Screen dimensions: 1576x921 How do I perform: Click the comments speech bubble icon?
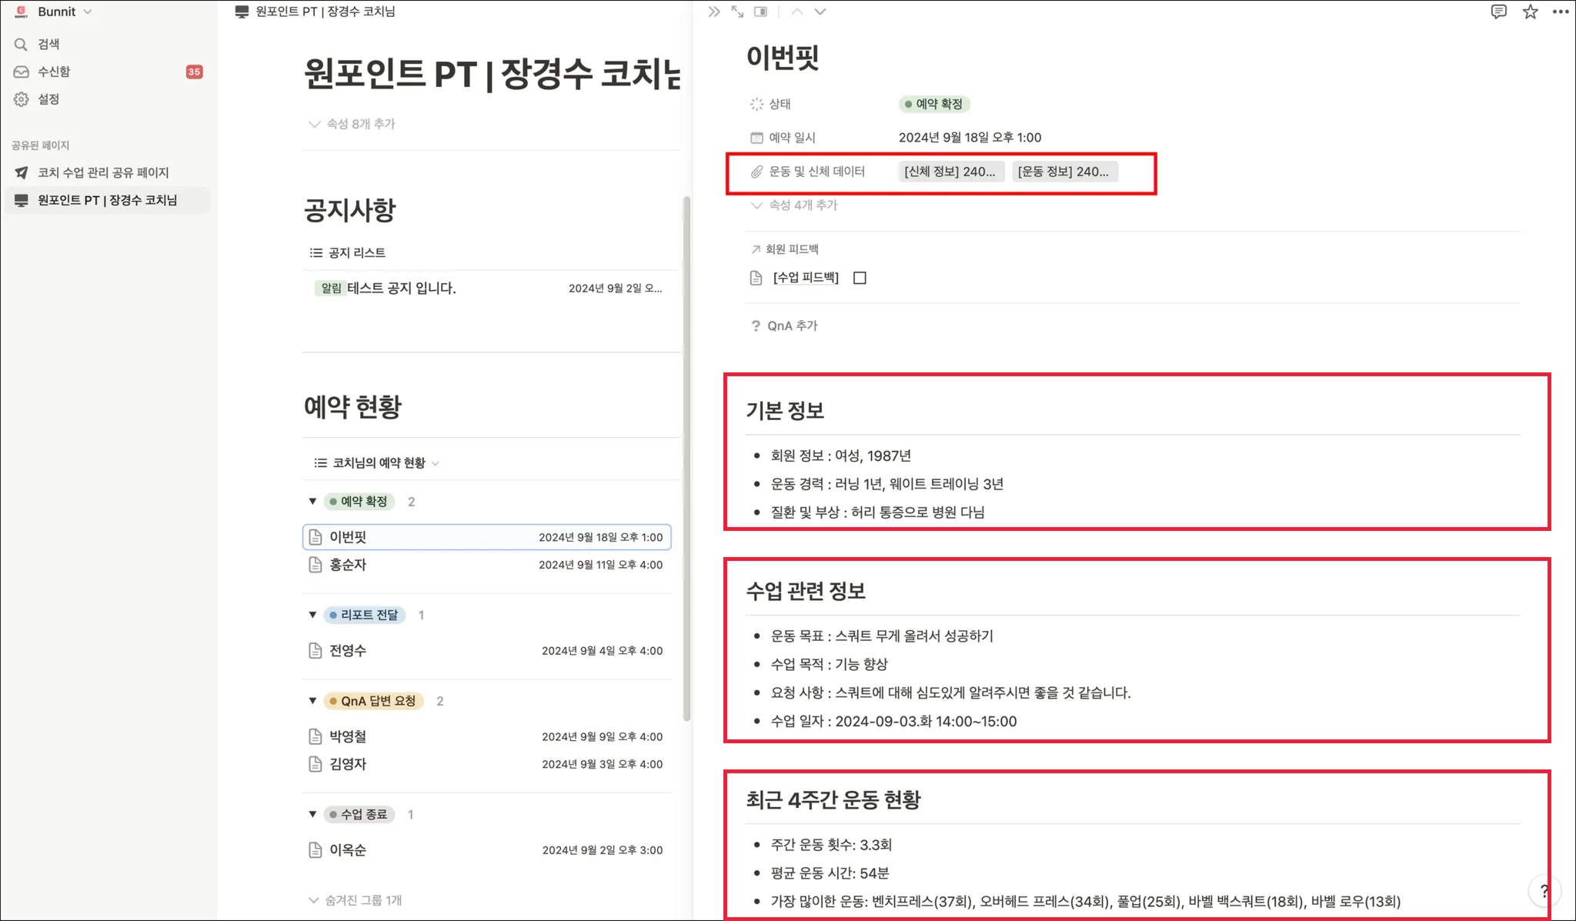(1498, 12)
